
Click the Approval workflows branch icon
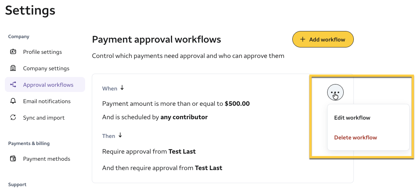point(13,85)
